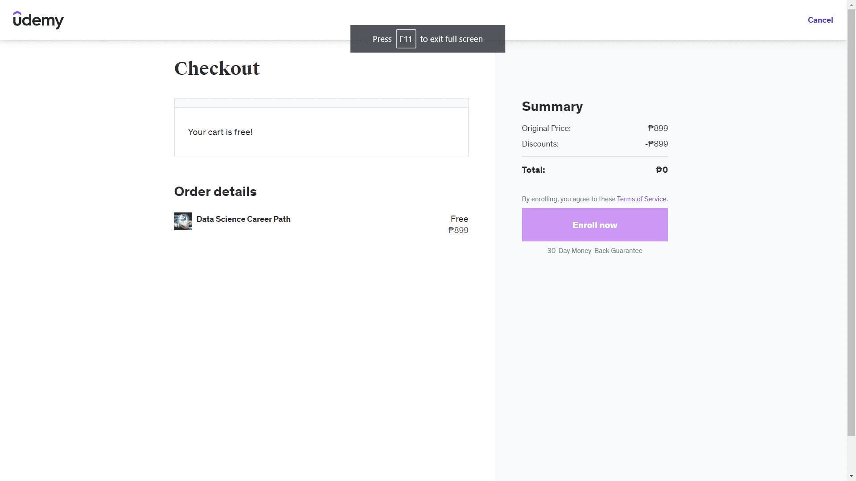This screenshot has width=856, height=481.
Task: Click the vertical scrollbar thumb
Action: (851, 223)
